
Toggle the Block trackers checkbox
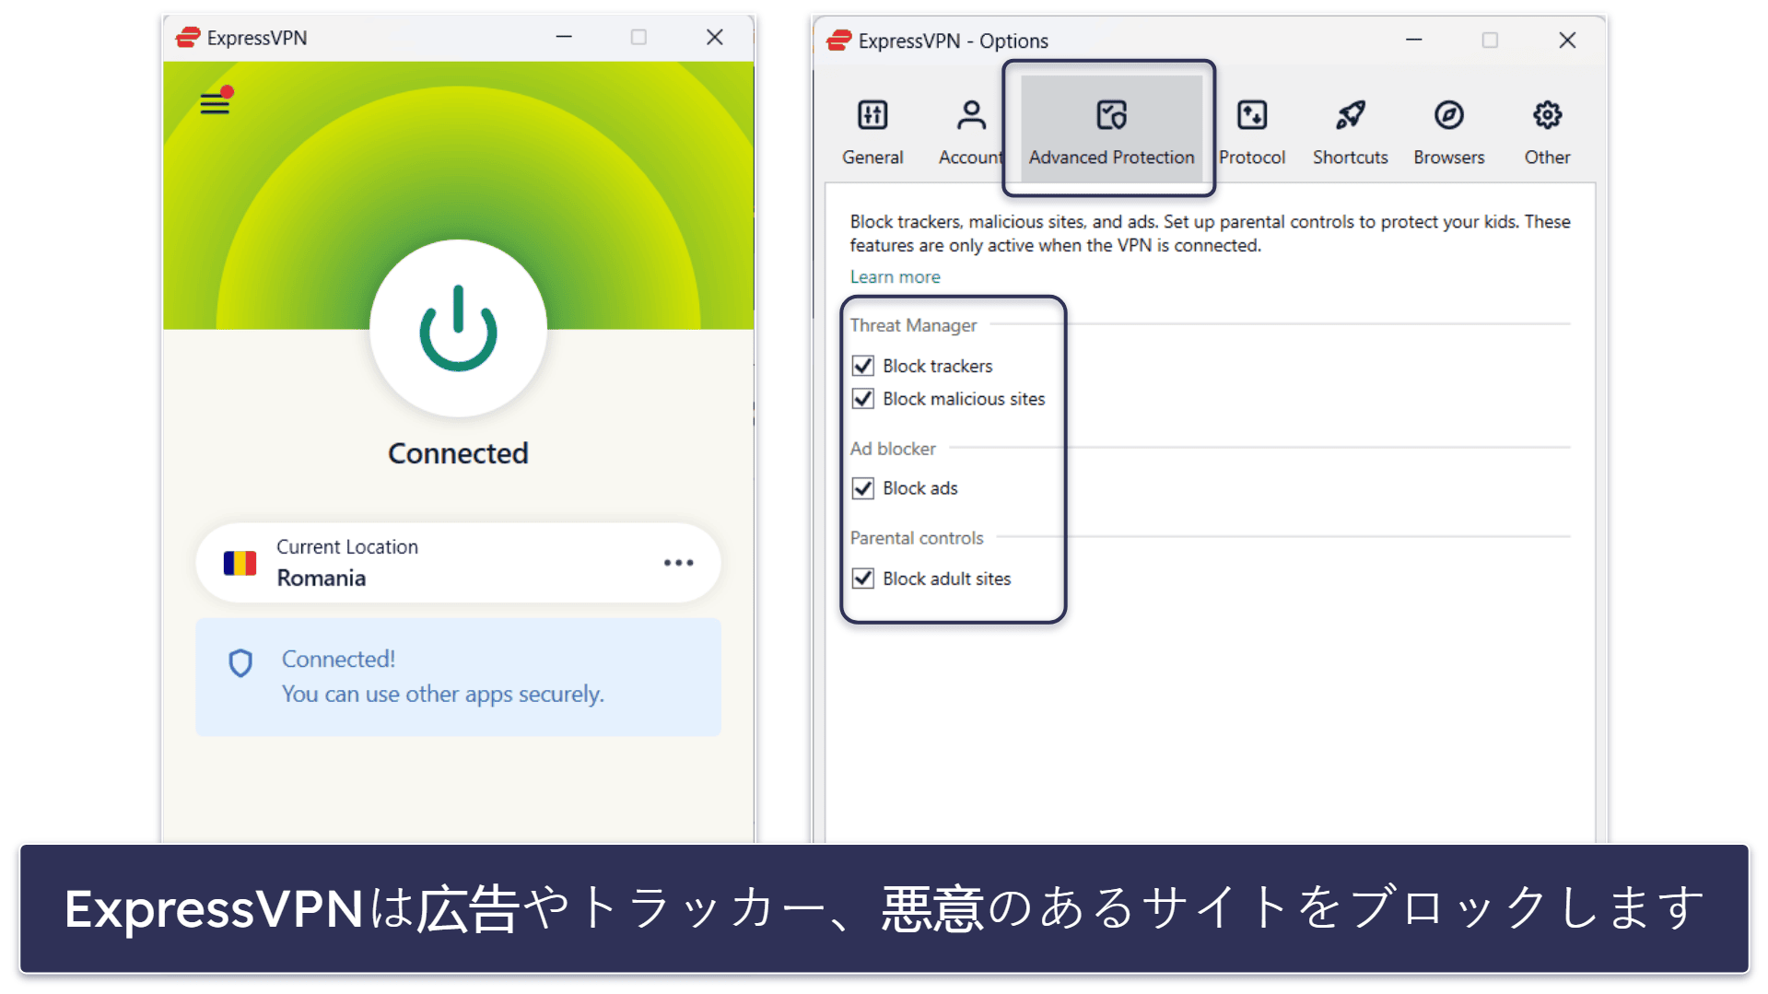point(863,366)
